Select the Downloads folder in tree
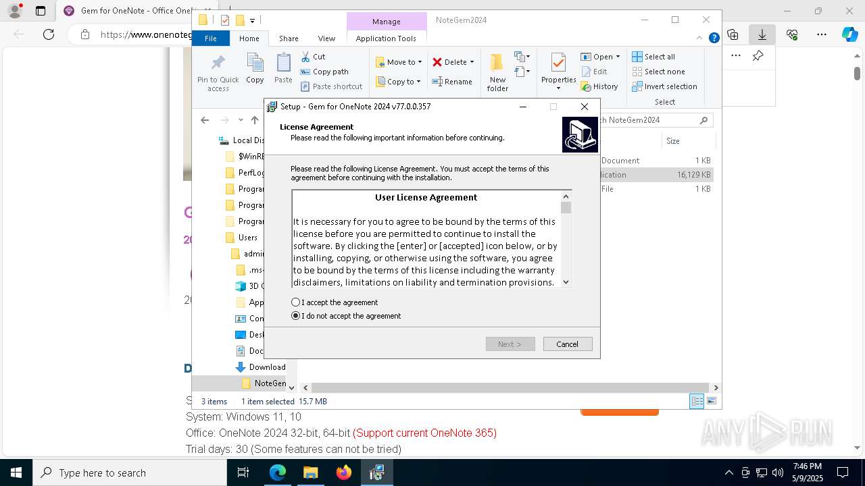The image size is (865, 486). pyautogui.click(x=260, y=367)
